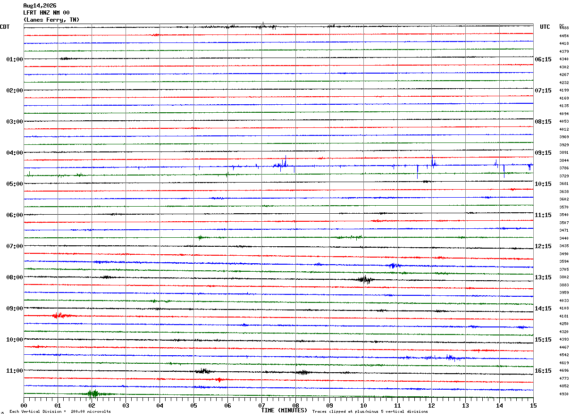This screenshot has height=418, width=571.
Task: Click minute tick label 11 on the axis
Action: (x=397, y=405)
